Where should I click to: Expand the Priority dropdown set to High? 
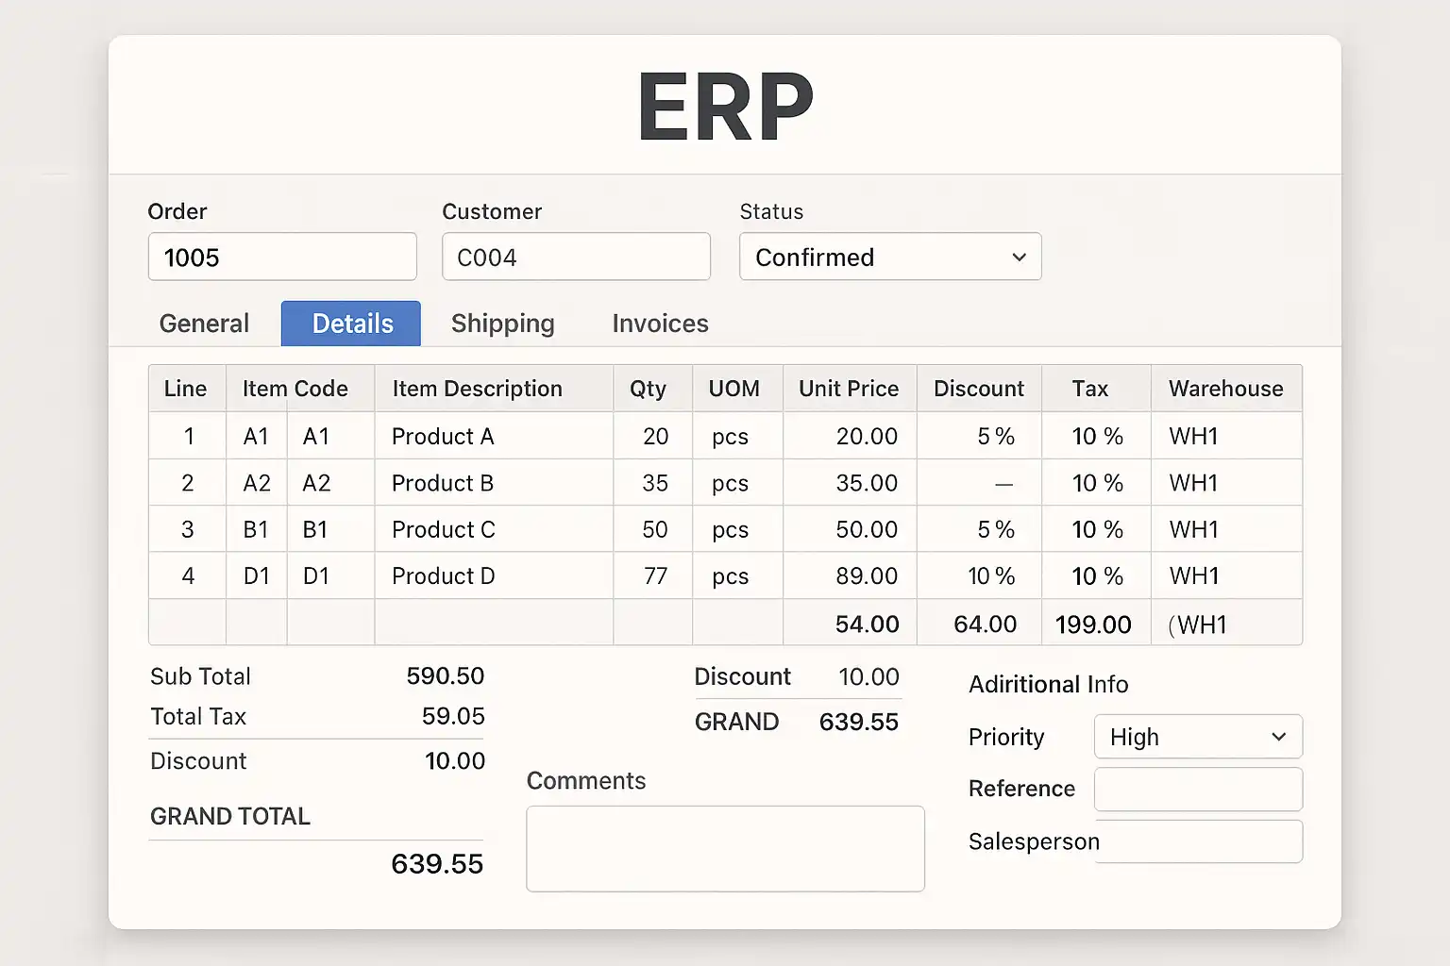[x=1197, y=737]
